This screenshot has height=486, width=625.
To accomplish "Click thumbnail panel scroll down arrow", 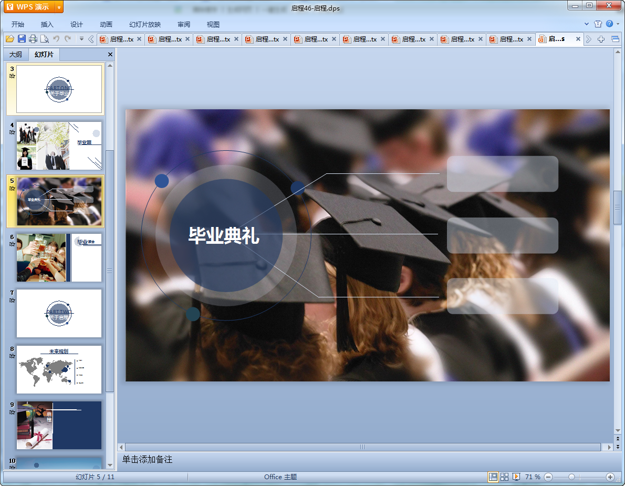I will 110,466.
